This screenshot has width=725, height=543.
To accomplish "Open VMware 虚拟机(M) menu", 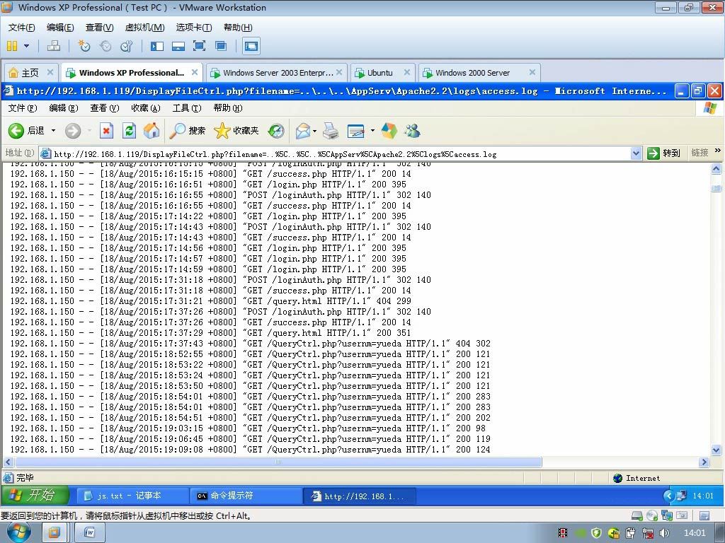I will [x=144, y=28].
